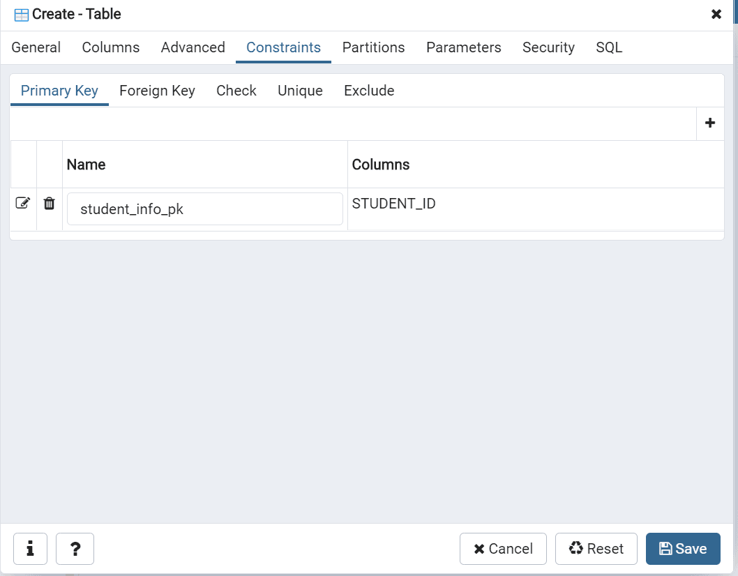
Task: Switch to the General tab
Action: coord(36,47)
